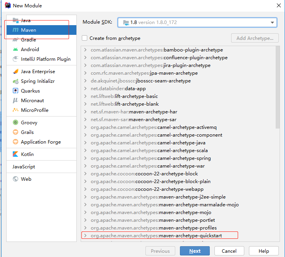Expand jbosscc-seam-archetype node
Image resolution: width=285 pixels, height=257 pixels.
85,81
